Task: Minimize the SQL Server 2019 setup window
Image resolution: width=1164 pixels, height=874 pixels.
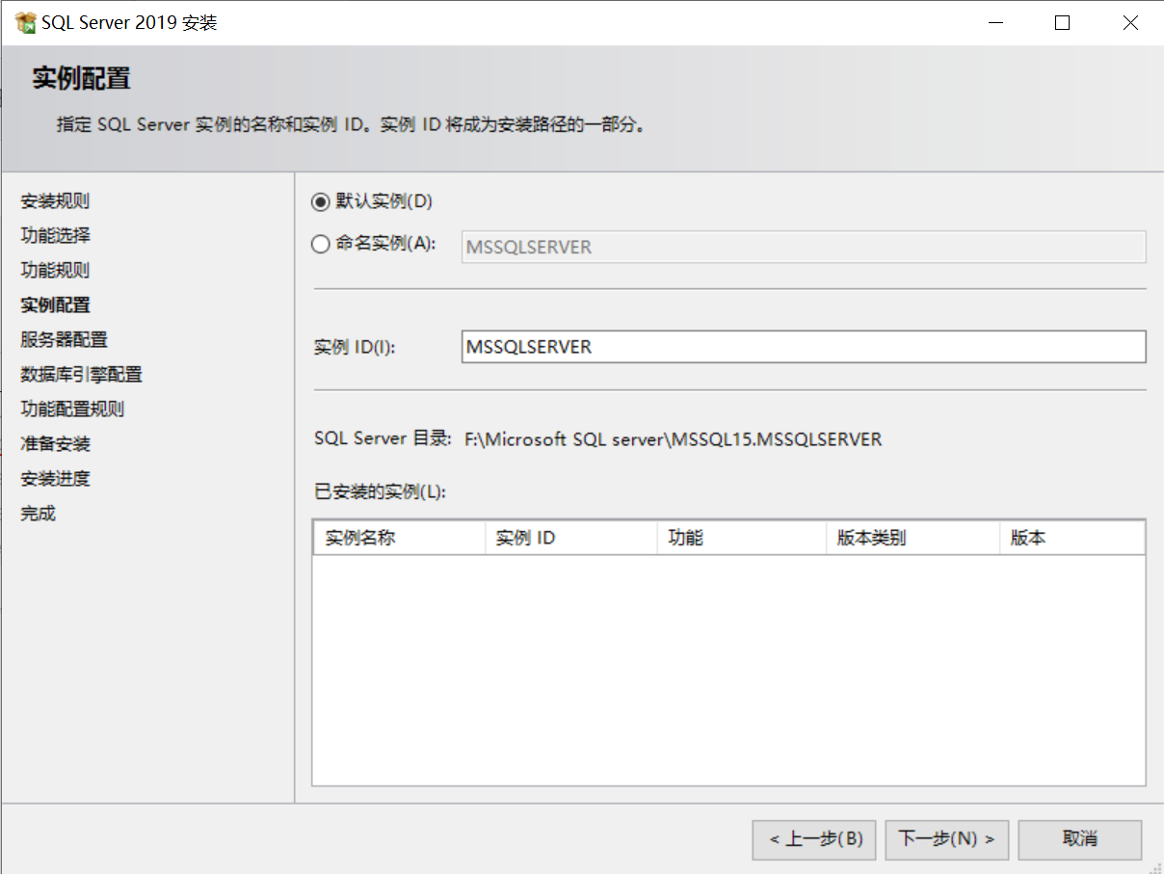Action: click(994, 23)
